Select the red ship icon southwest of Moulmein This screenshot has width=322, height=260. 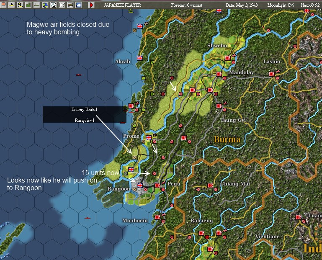[x=88, y=218]
